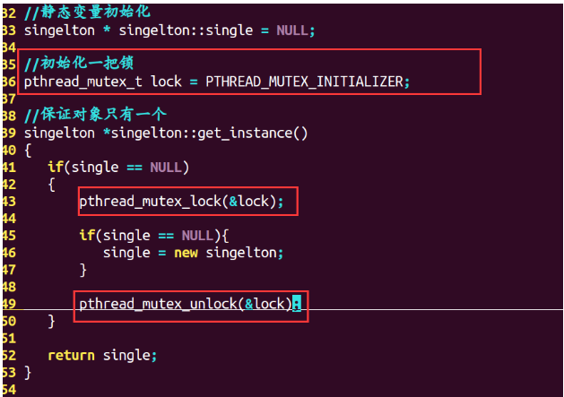The width and height of the screenshot is (564, 397).
Task: Click line number 52 in the gutter
Action: (x=9, y=356)
